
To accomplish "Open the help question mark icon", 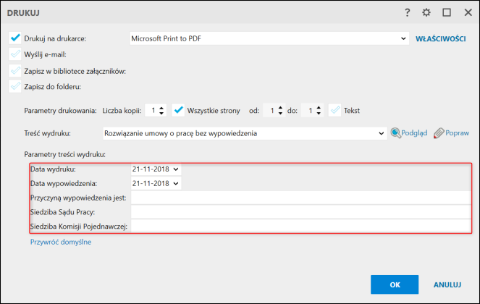I will pos(408,12).
